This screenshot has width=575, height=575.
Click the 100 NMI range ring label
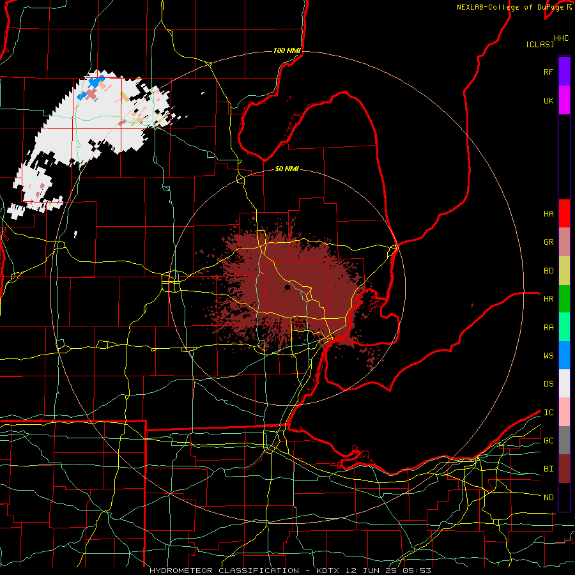coord(287,50)
